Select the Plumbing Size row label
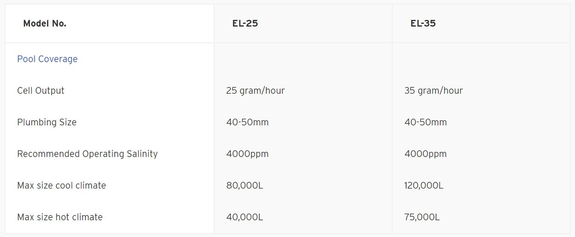 coord(47,122)
